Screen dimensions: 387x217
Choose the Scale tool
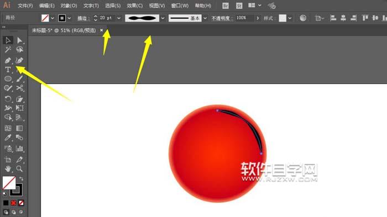(19, 99)
